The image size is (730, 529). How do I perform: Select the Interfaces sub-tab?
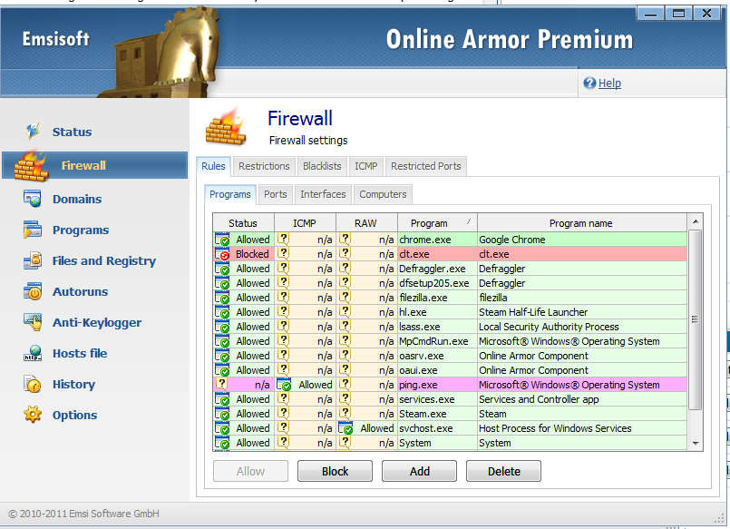click(323, 194)
